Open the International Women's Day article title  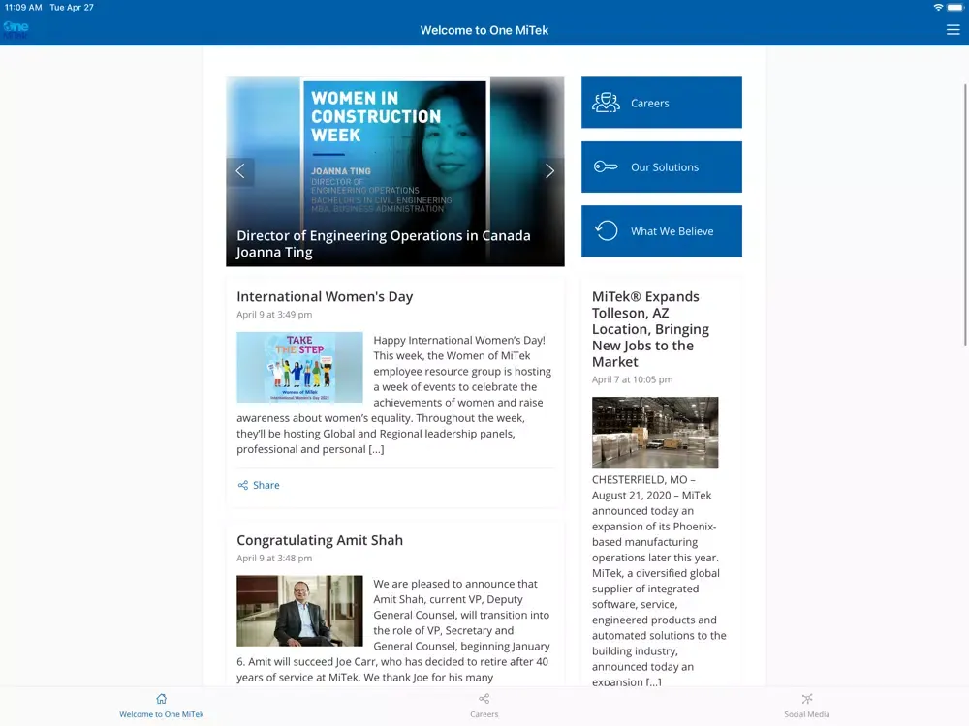pyautogui.click(x=325, y=297)
